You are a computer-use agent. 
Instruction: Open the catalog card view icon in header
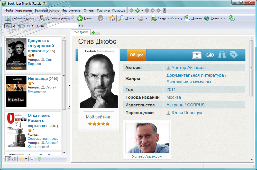pyautogui.click(x=197, y=55)
